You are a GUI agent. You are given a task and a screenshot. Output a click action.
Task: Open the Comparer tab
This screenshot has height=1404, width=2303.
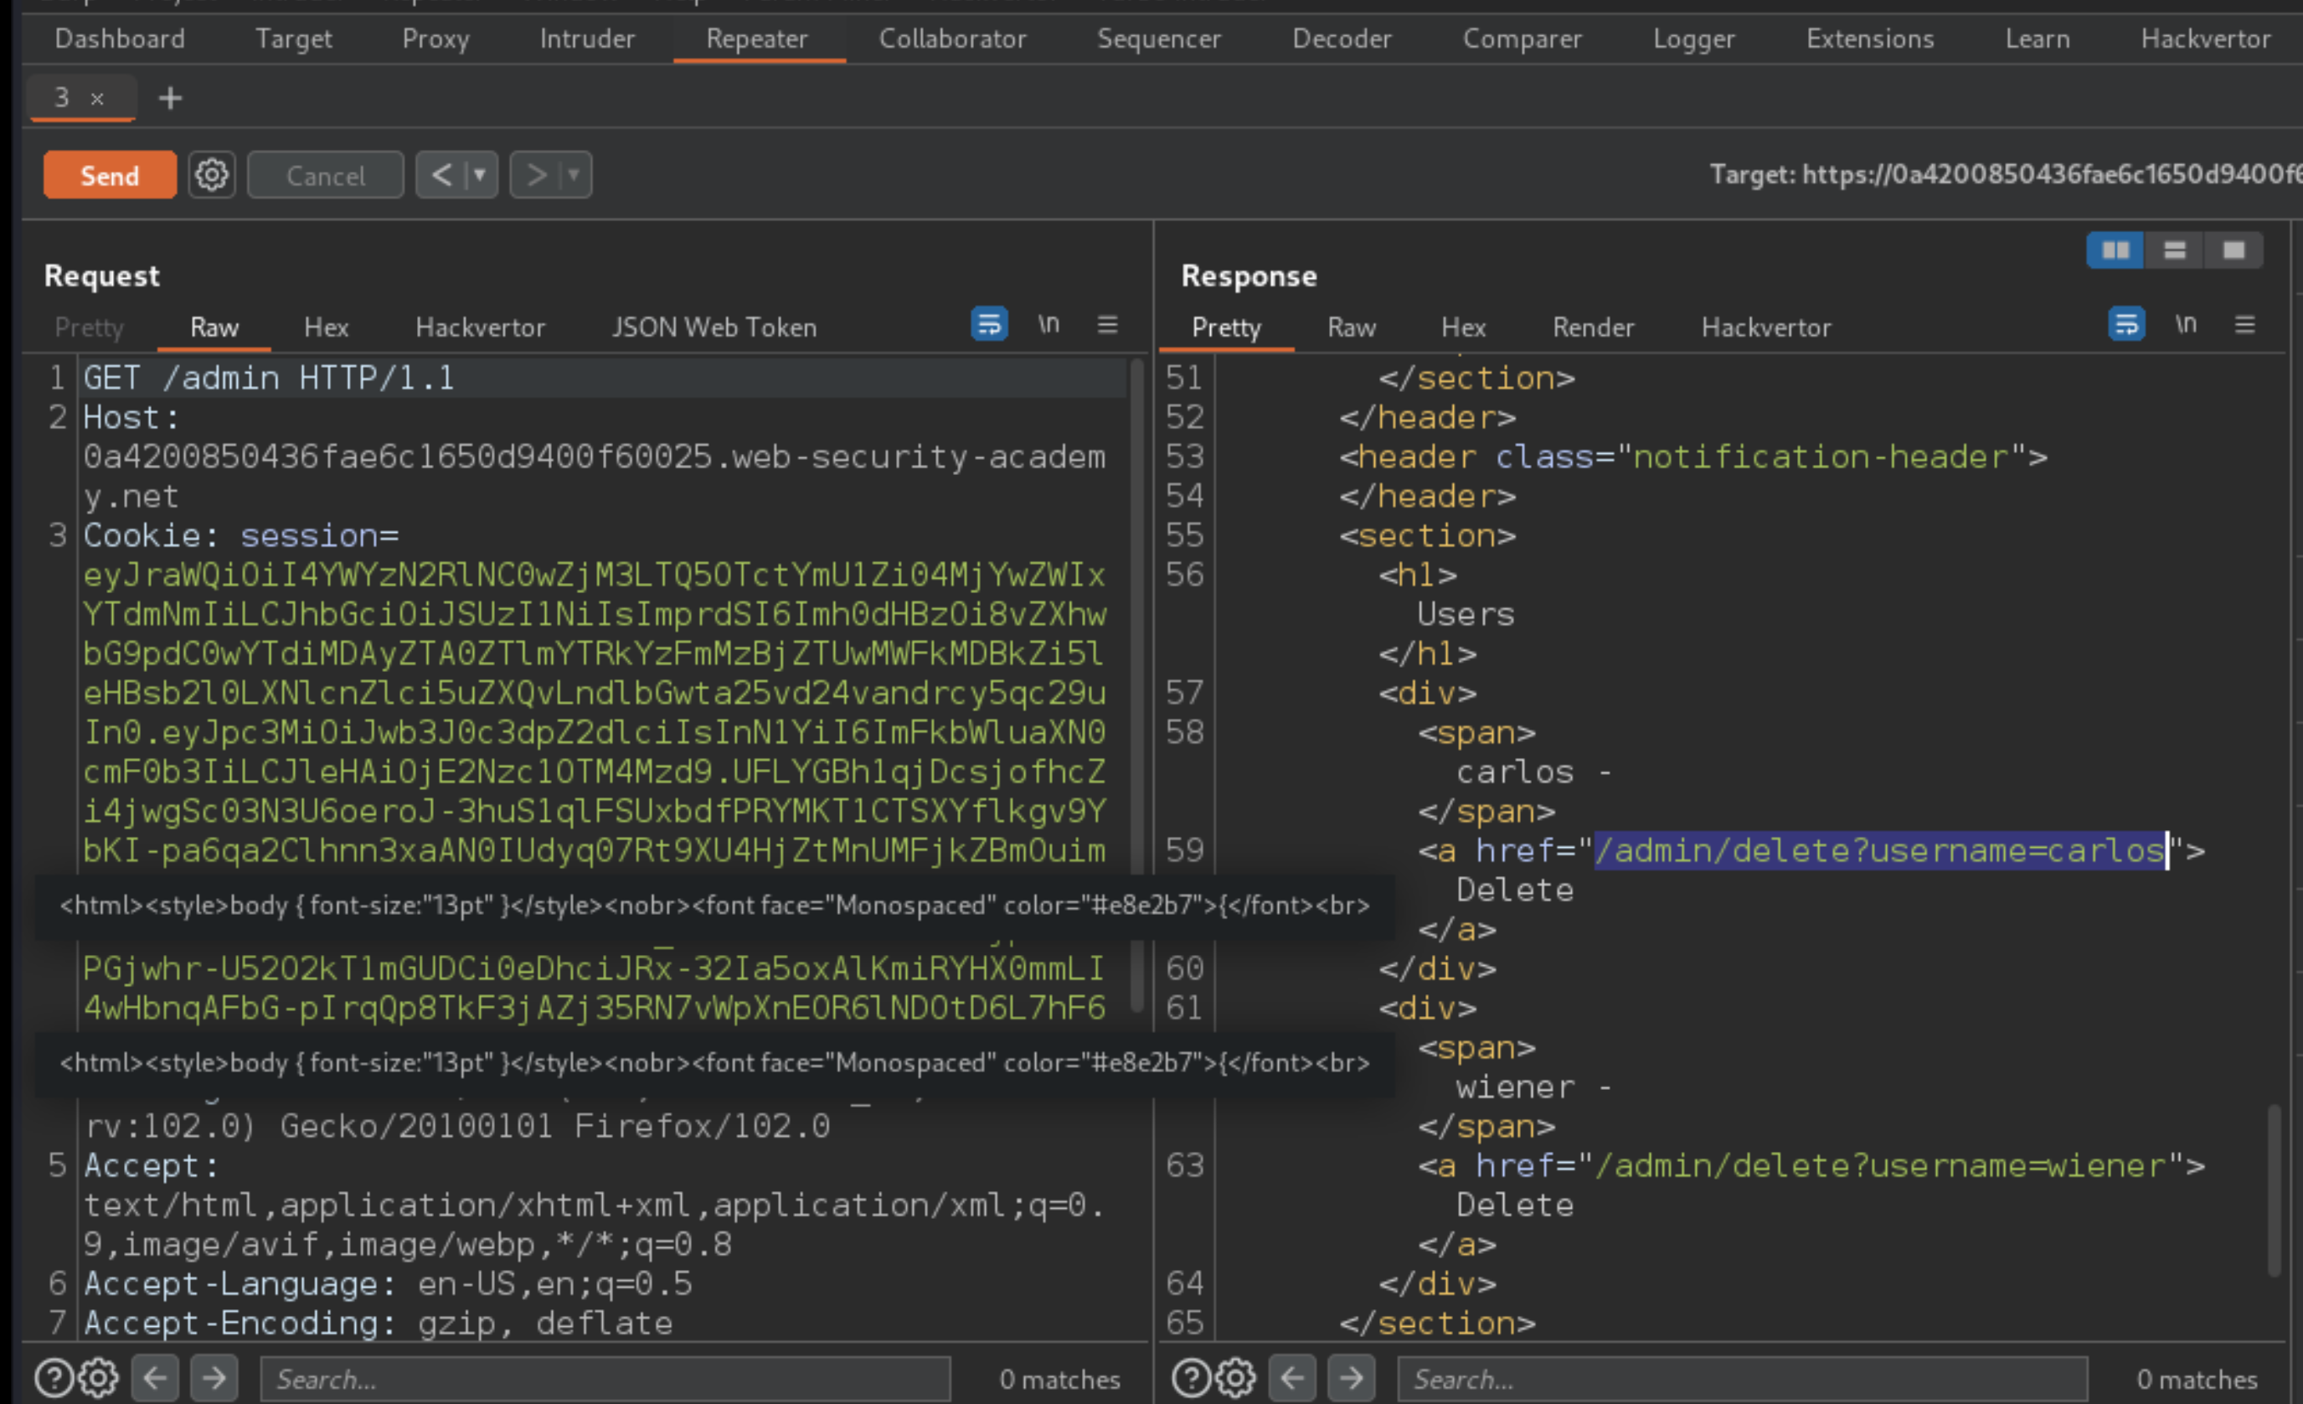coord(1522,39)
